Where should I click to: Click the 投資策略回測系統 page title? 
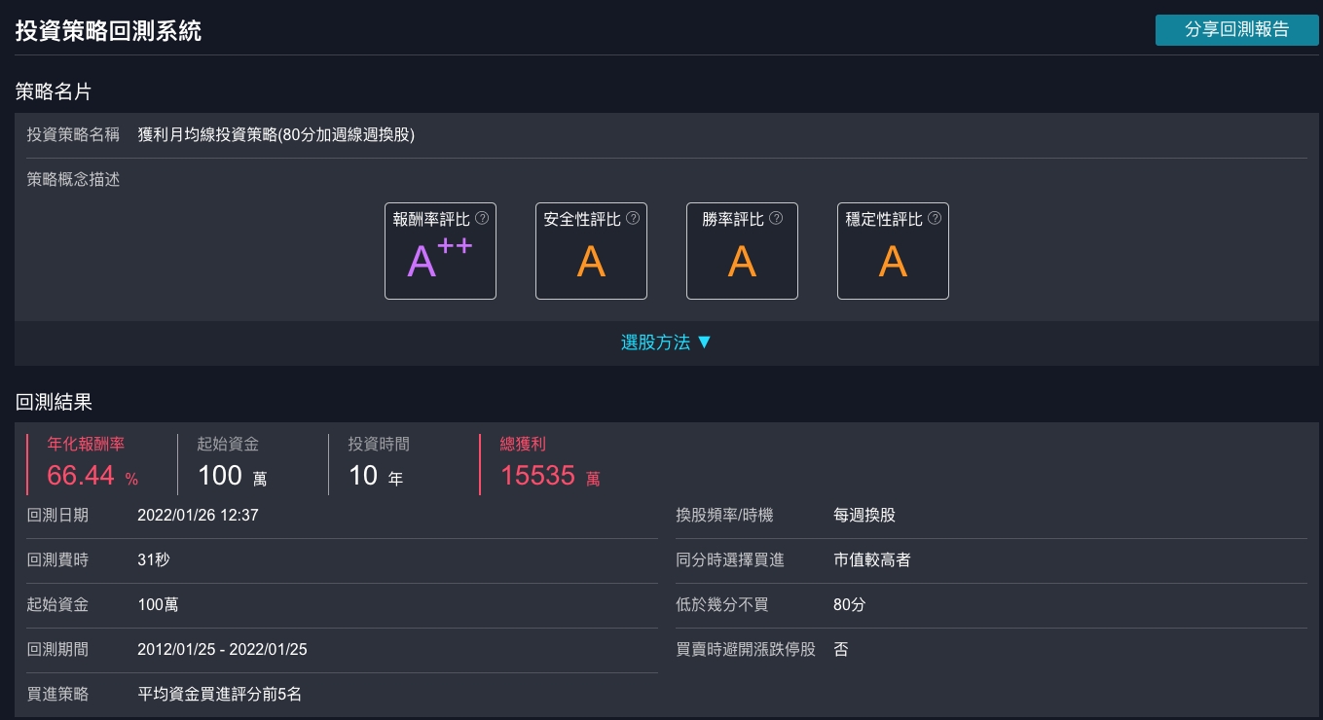[x=108, y=30]
